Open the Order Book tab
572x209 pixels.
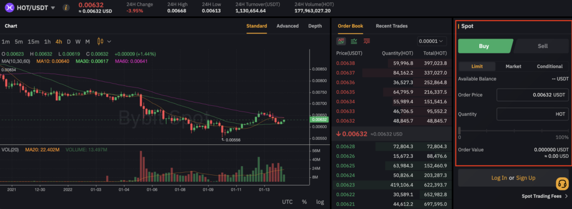pyautogui.click(x=350, y=26)
